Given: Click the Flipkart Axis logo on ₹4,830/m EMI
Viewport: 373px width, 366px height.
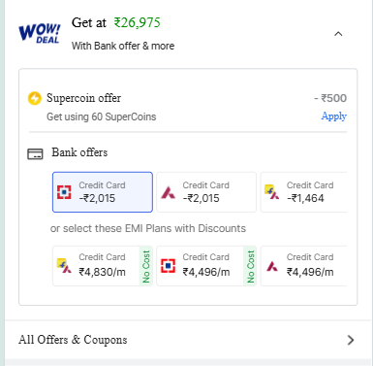Looking at the screenshot, I should point(64,265).
